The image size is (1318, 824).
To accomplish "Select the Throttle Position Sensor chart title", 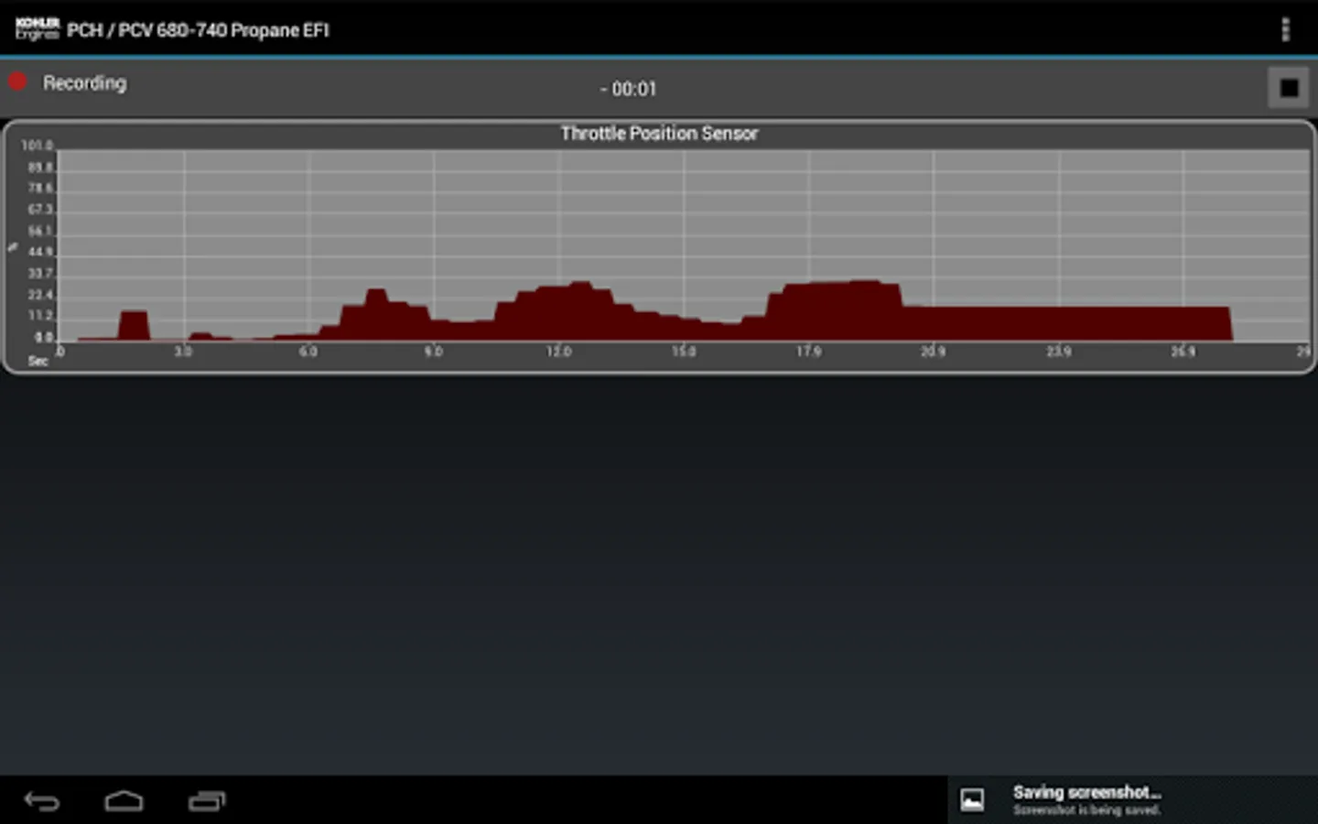I will pos(659,134).
